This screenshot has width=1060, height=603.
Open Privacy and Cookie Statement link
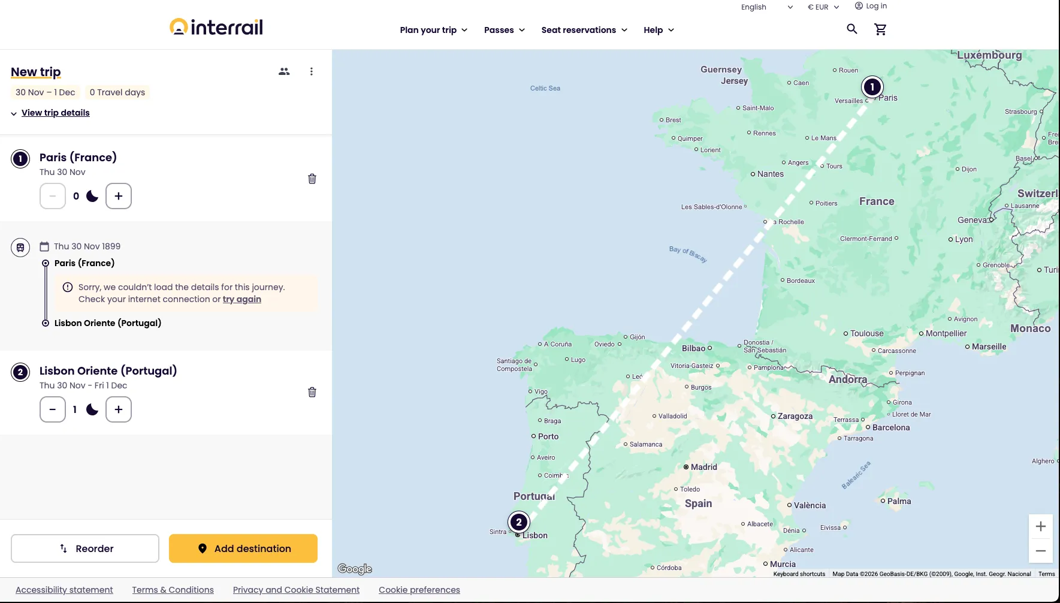[x=297, y=590]
